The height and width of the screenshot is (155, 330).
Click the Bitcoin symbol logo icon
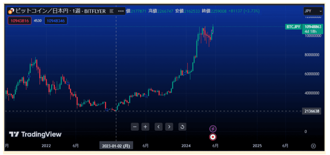(x=11, y=11)
